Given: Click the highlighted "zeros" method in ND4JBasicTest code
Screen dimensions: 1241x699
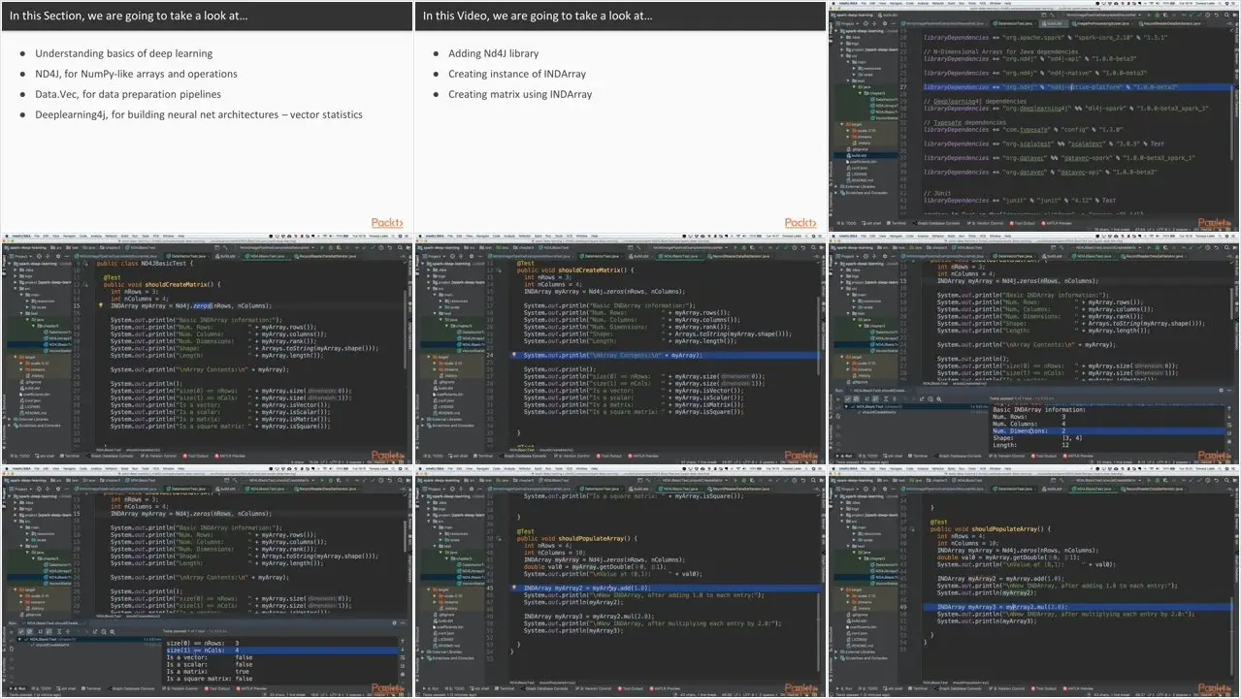Looking at the screenshot, I should 202,306.
